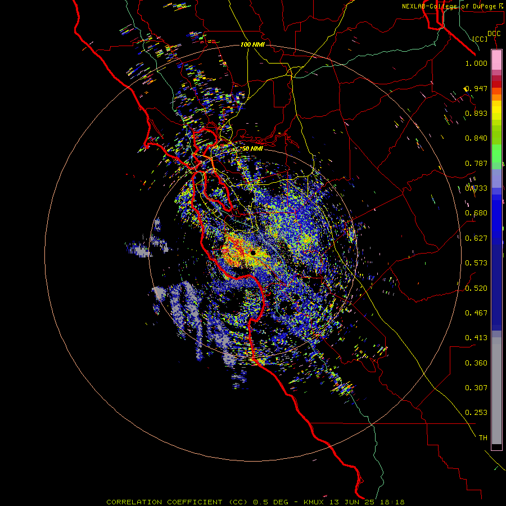The width and height of the screenshot is (506, 506).
Task: Pick the gray swatch on the color bar
Action: (x=496, y=391)
